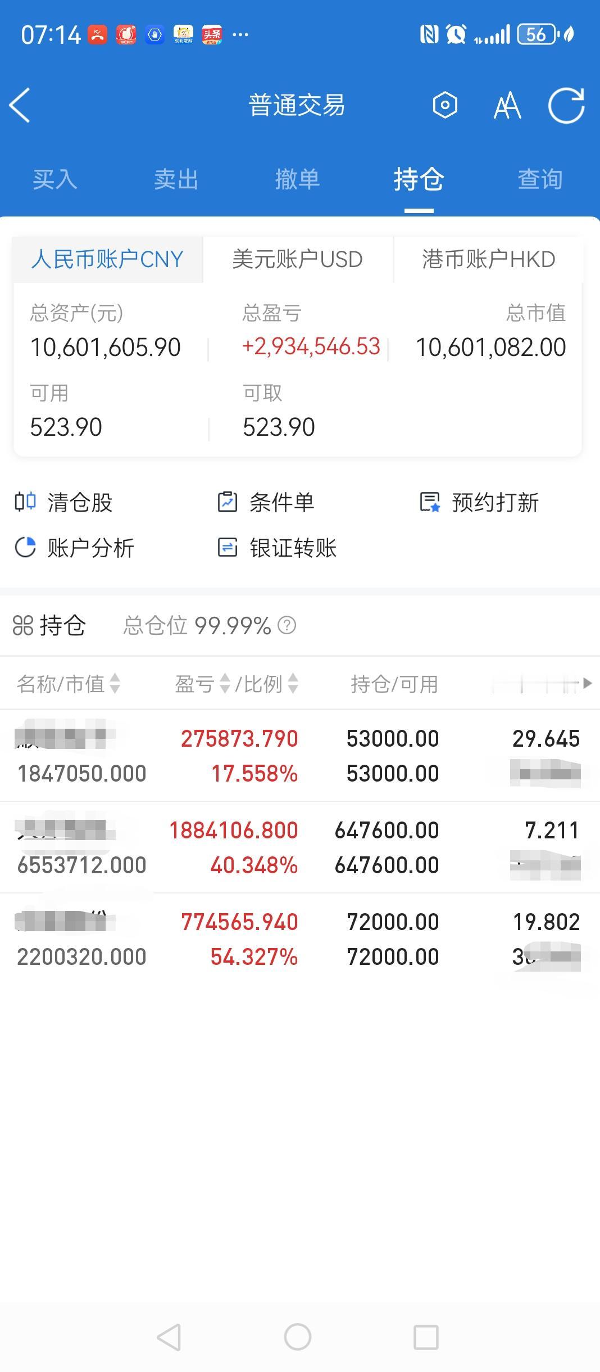Tap the missed call notification icon
This screenshot has width=600, height=1372.
click(97, 35)
